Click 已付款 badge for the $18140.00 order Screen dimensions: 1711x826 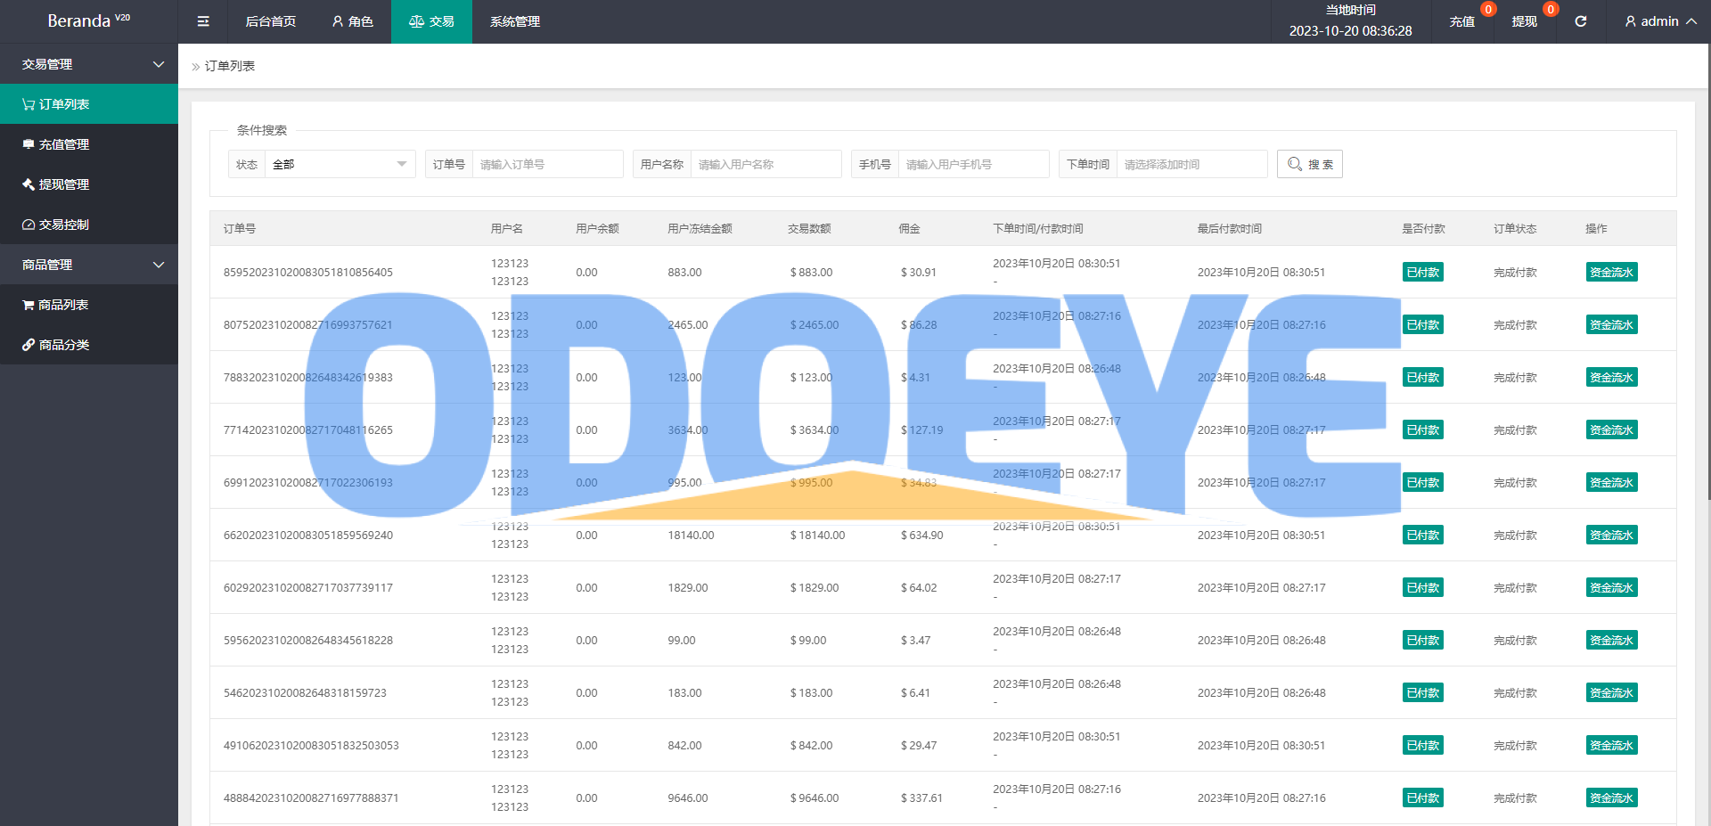pyautogui.click(x=1423, y=536)
